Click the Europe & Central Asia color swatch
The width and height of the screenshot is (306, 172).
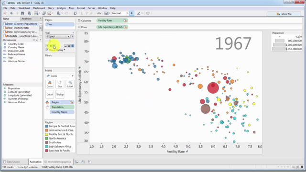(x=47, y=126)
